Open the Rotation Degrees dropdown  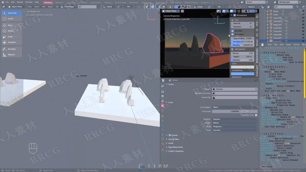coord(235,119)
